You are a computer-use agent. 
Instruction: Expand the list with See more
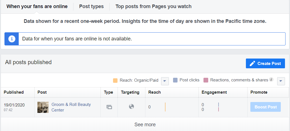pyautogui.click(x=145, y=125)
